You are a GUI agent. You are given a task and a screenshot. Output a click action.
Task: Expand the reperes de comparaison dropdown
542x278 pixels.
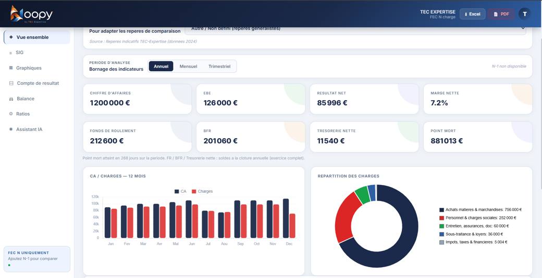pos(355,30)
